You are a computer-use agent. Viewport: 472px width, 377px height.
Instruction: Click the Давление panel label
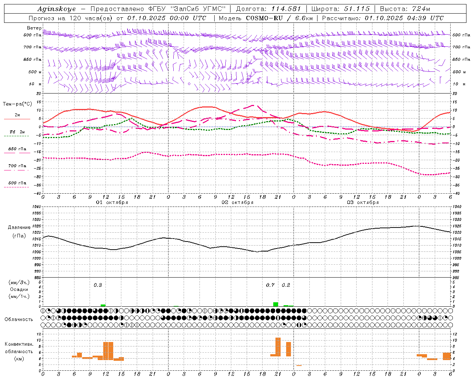pyautogui.click(x=19, y=228)
